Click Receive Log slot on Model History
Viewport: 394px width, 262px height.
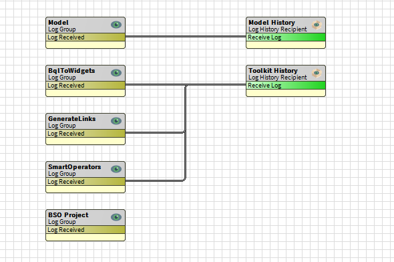pyautogui.click(x=286, y=37)
